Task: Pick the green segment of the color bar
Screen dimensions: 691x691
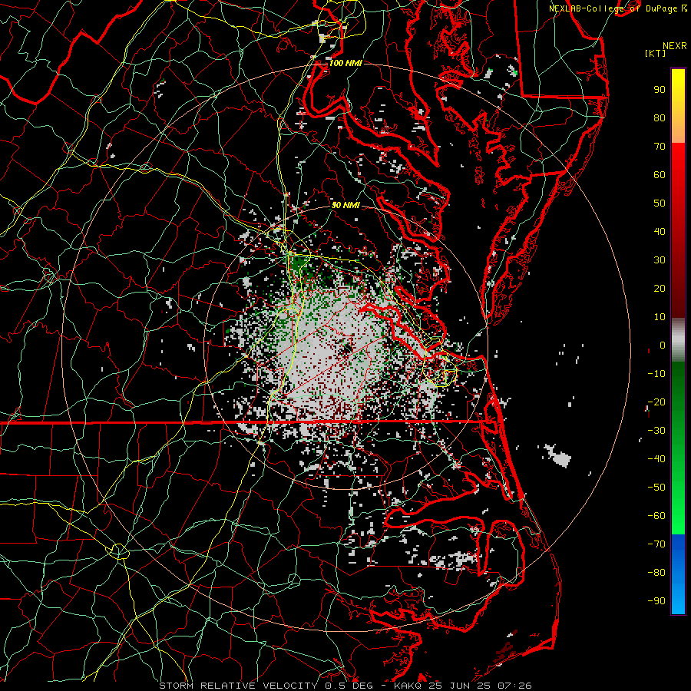Action: [x=678, y=448]
